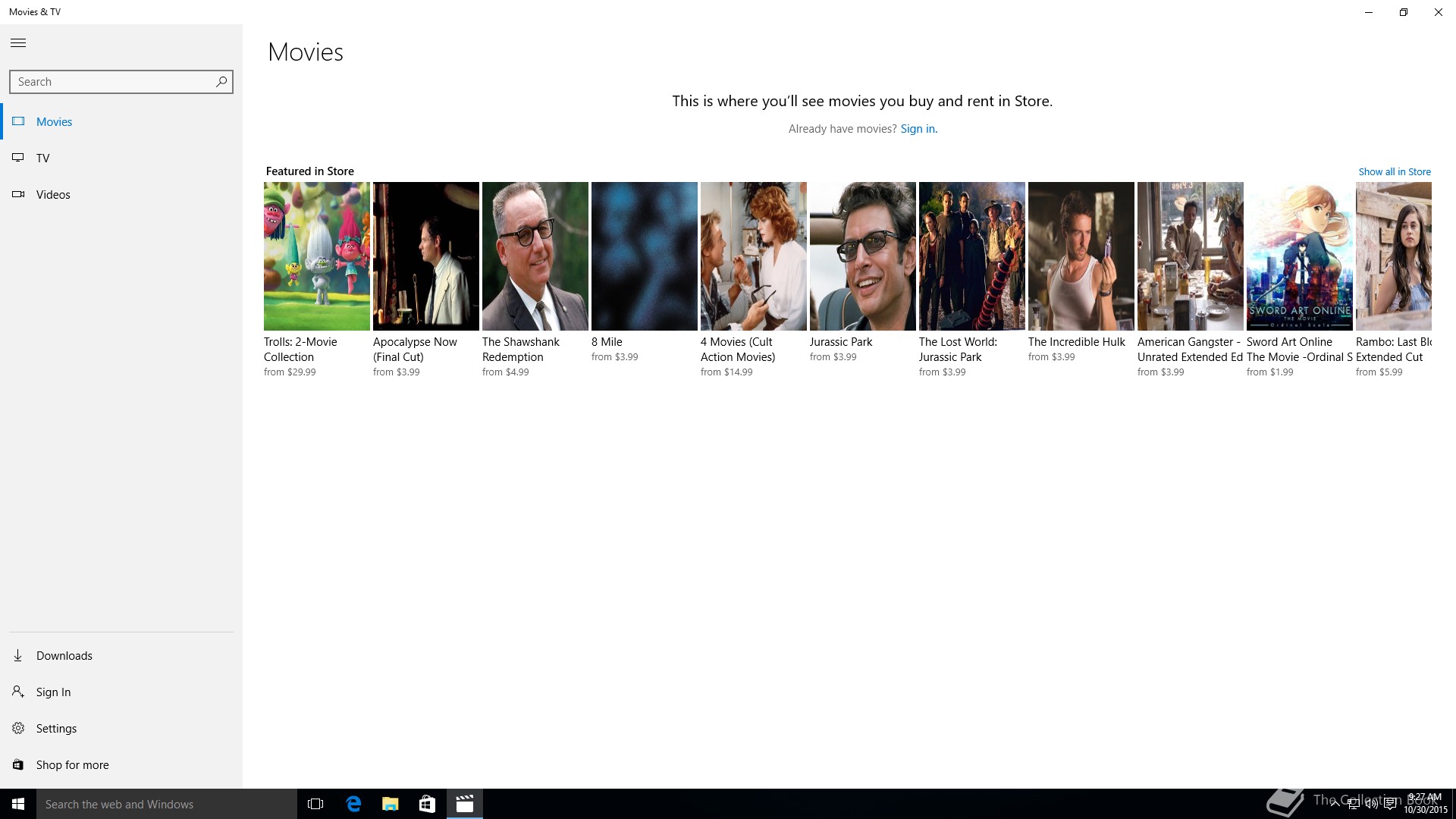Click The Incredible Hulk title text
This screenshot has height=819, width=1456.
click(1077, 342)
